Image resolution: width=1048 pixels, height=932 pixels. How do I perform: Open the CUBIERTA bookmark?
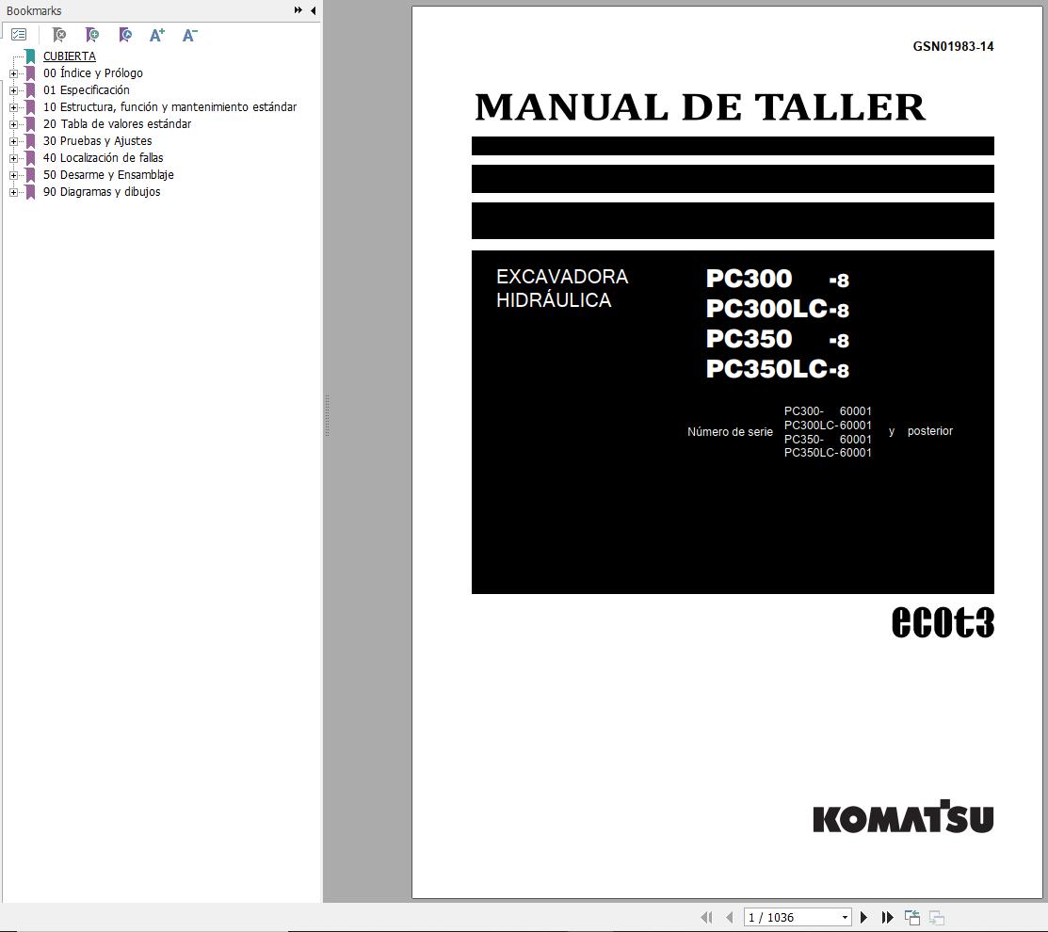click(x=70, y=56)
